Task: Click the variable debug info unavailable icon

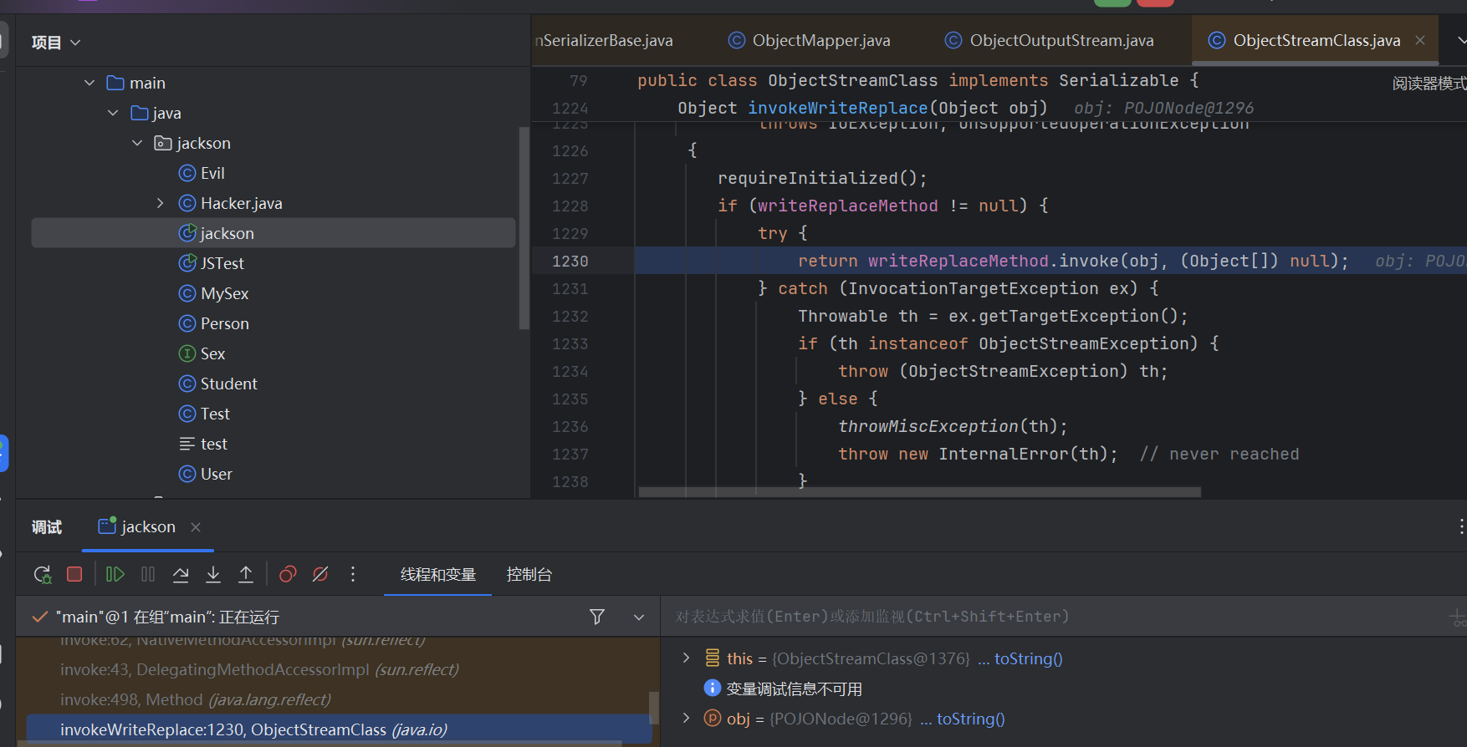Action: pos(712,688)
